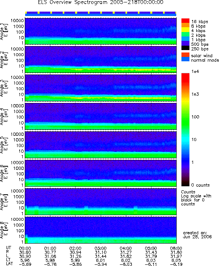The image size is (219, 266).
Task: Pick the black 250 bps legend swatch
Action: coord(185,48)
